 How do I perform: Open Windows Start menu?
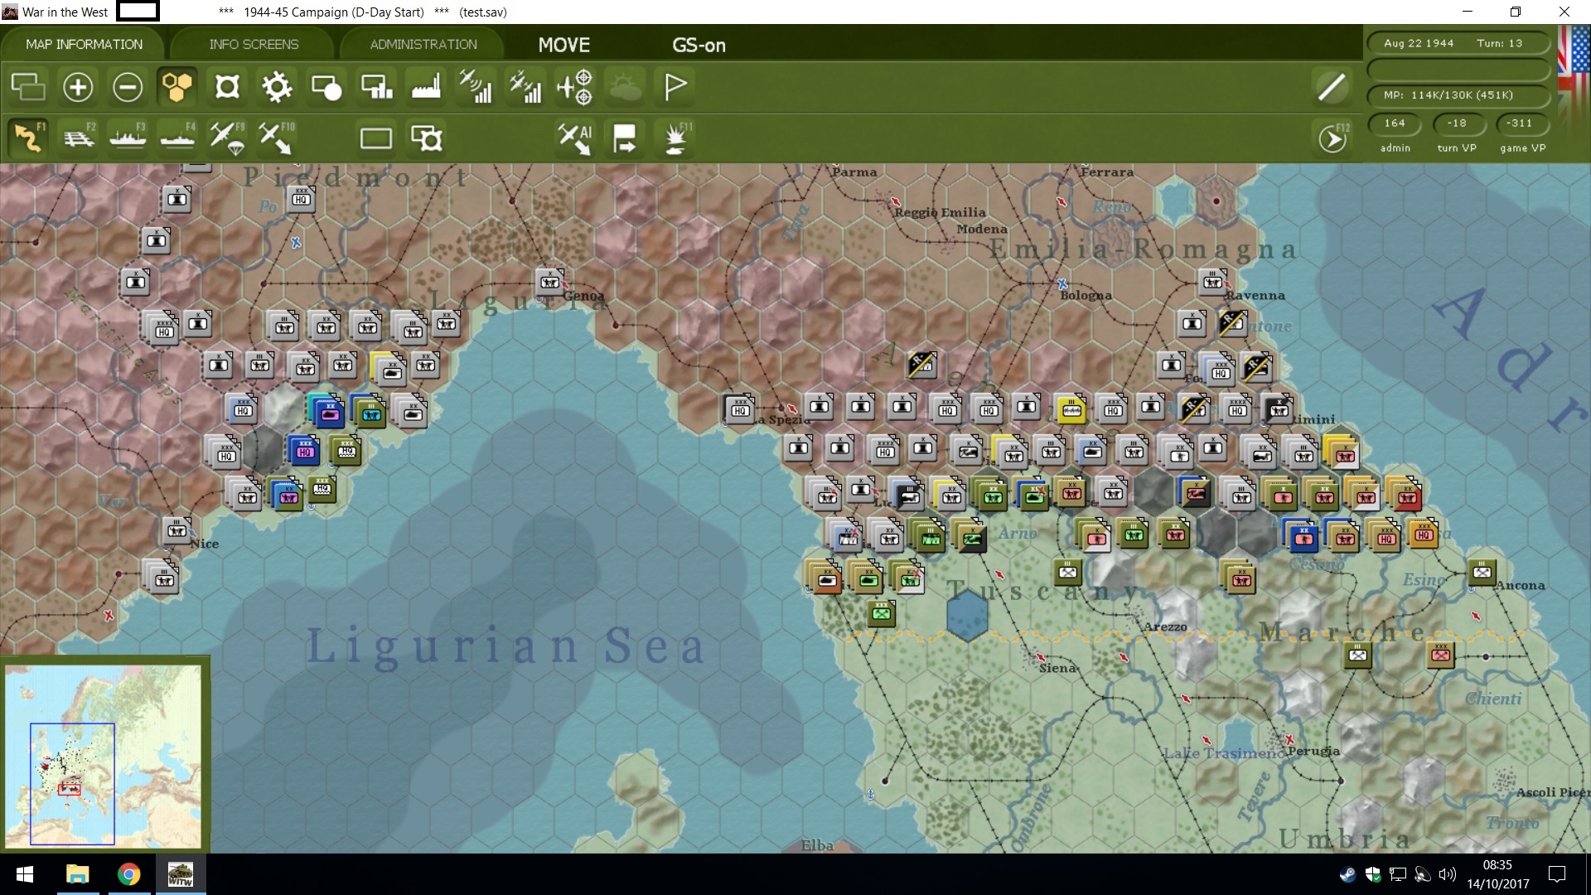(x=25, y=874)
